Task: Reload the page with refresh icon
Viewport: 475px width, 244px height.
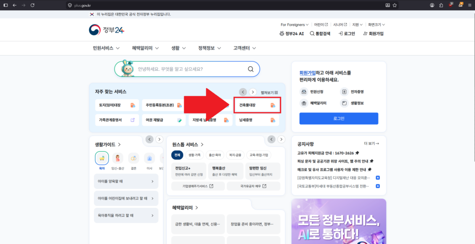Action: tap(33, 5)
